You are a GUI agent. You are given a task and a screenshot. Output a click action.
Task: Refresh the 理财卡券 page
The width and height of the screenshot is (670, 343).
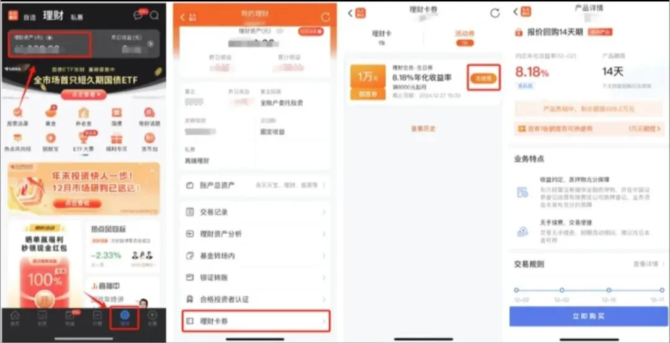[495, 13]
